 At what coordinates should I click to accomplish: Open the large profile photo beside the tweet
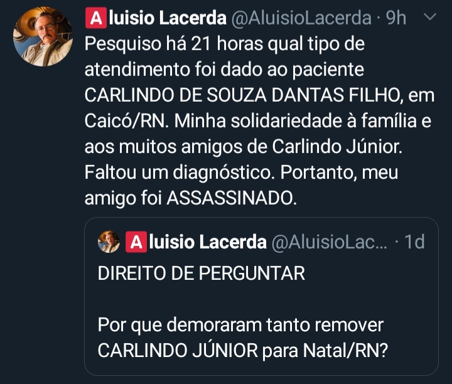pos(43,36)
